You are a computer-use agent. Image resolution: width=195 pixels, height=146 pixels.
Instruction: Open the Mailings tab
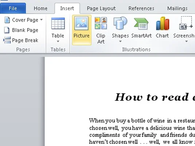(178, 8)
